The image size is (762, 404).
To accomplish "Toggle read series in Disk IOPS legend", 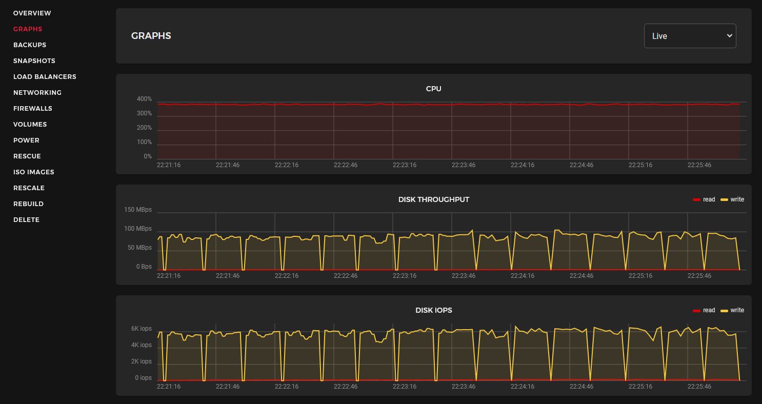I will tap(704, 310).
